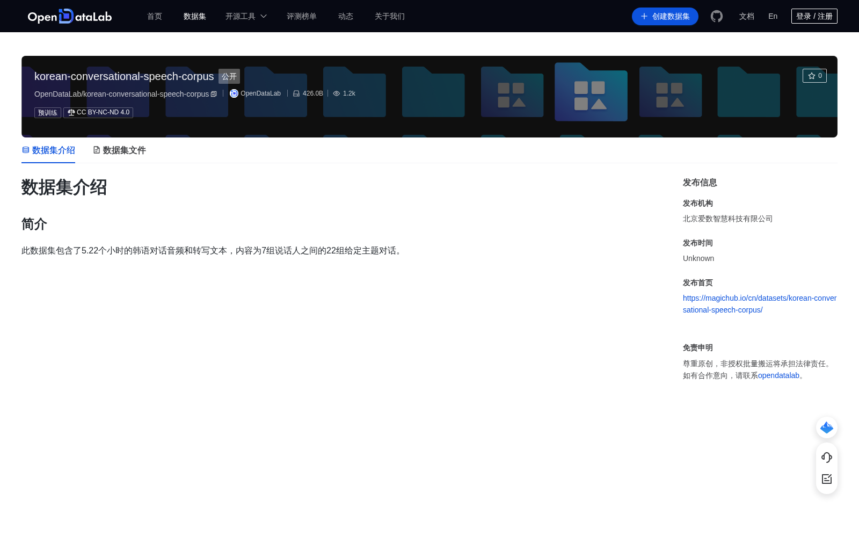Image resolution: width=859 pixels, height=537 pixels.
Task: Open the feedback edit-note icon
Action: [827, 479]
